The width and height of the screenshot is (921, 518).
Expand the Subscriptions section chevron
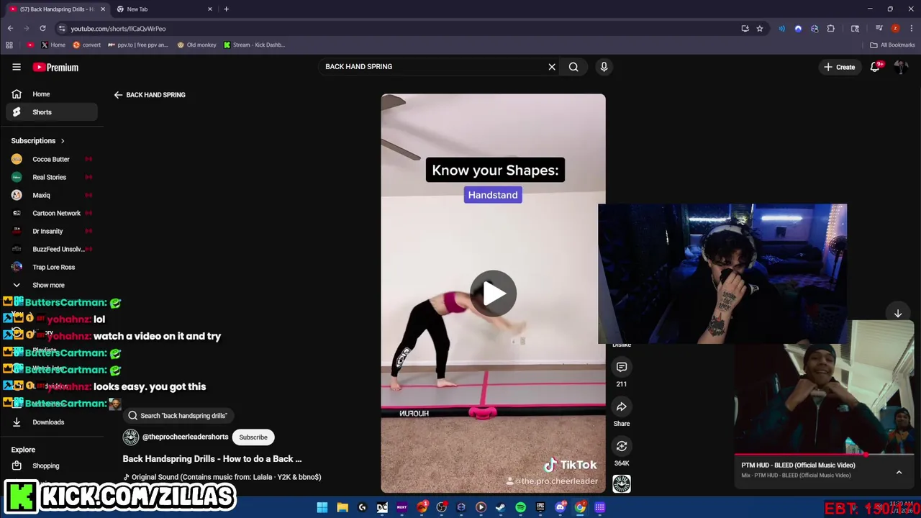[63, 141]
